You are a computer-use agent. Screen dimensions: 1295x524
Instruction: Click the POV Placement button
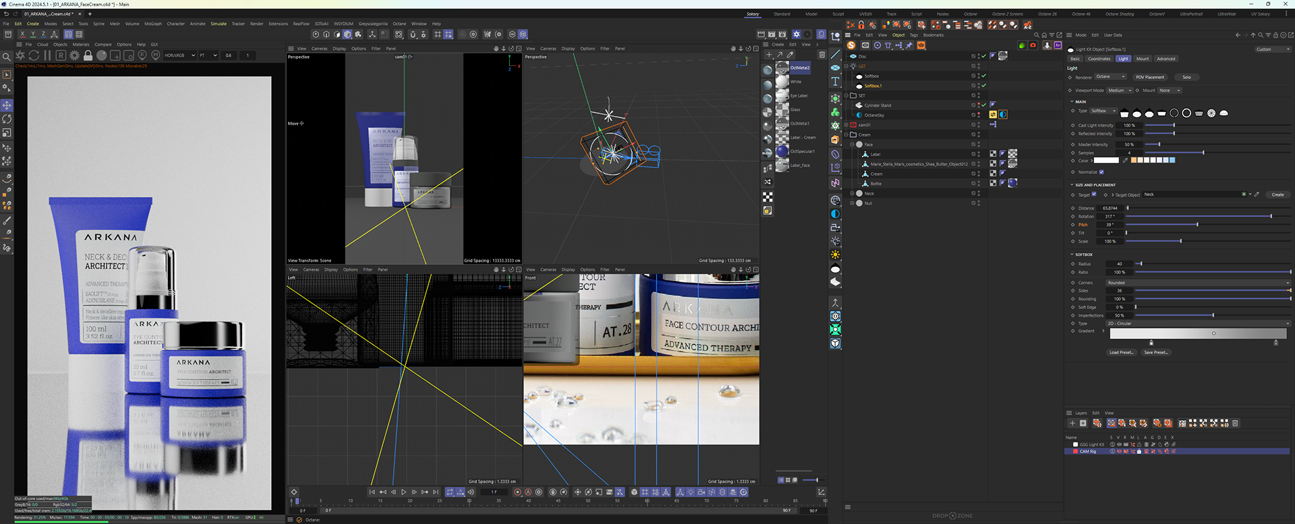pyautogui.click(x=1150, y=77)
